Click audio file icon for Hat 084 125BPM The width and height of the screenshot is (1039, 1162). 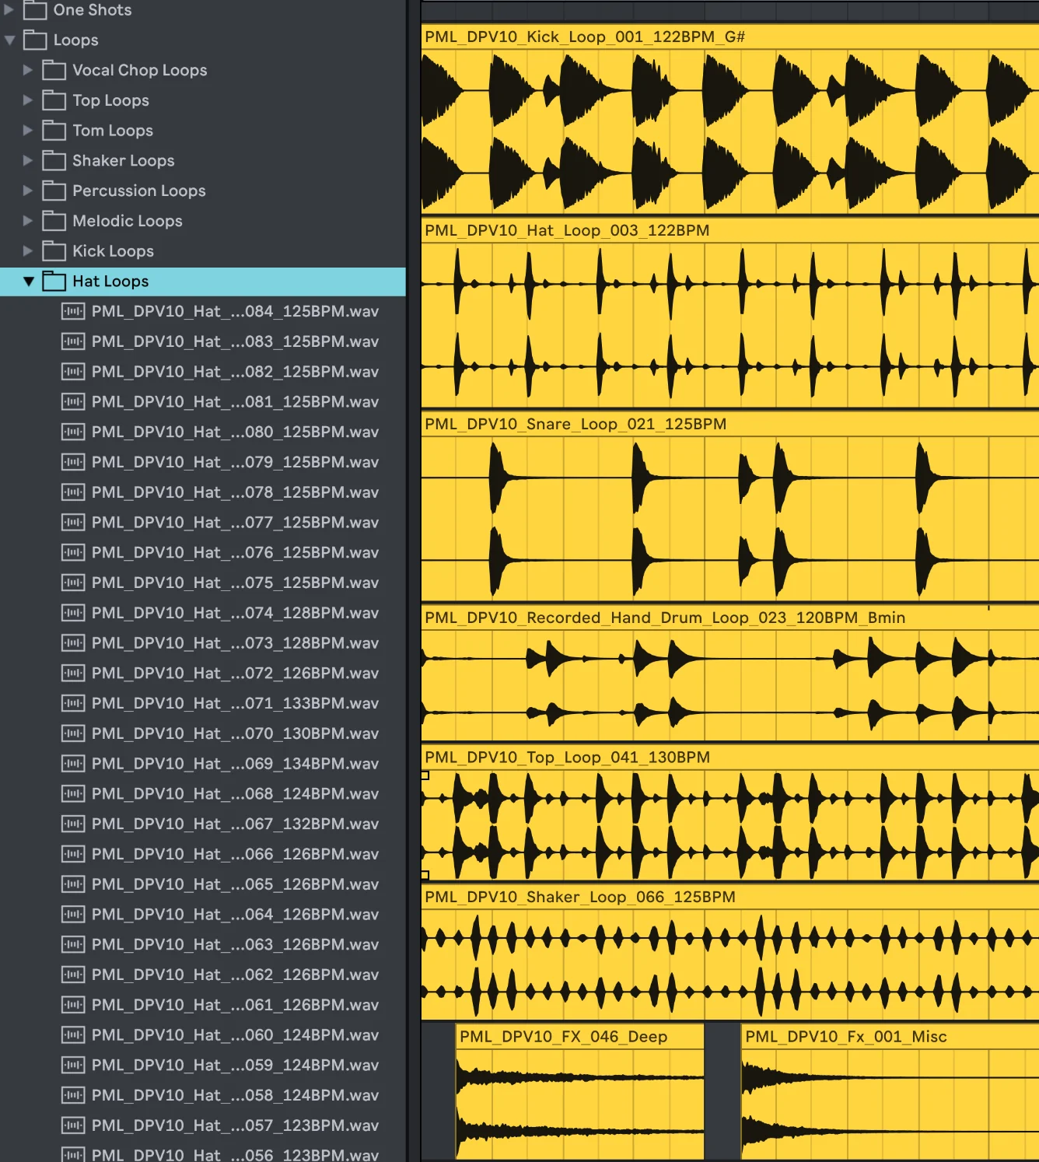point(73,312)
